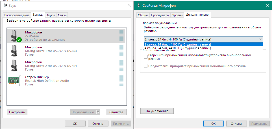The image size is (272, 129).
Task: Click Отмена in the microphone properties window
Action: (236, 124)
